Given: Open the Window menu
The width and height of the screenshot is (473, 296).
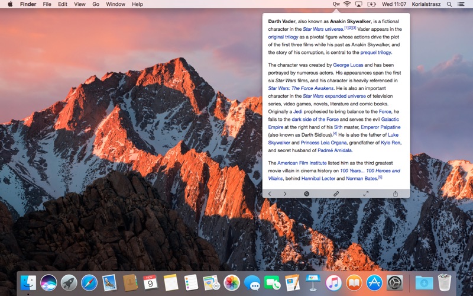Looking at the screenshot, I should tap(115, 4).
